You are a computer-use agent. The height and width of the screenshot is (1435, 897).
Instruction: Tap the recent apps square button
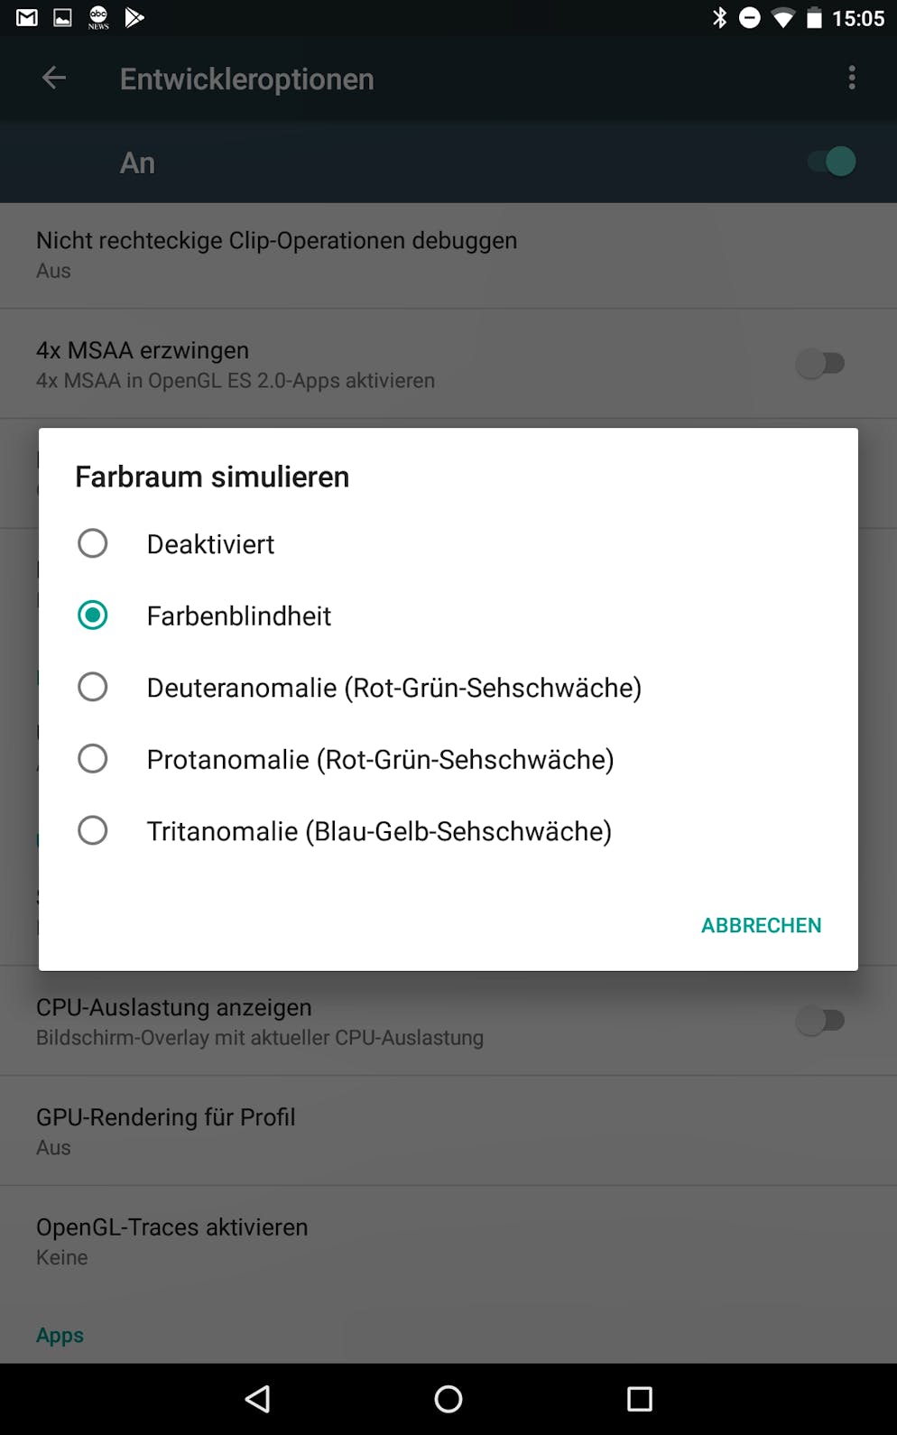point(640,1399)
